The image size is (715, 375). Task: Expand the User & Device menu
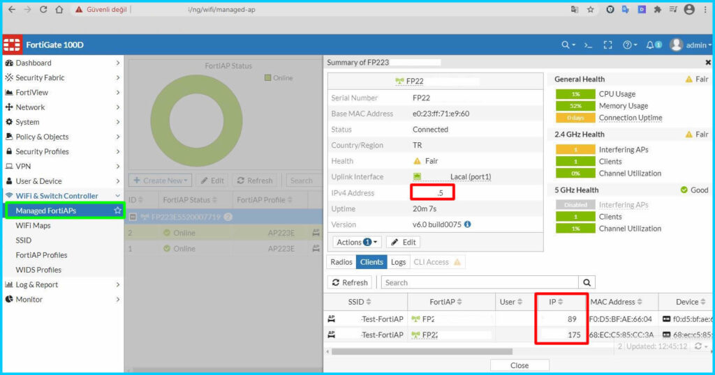click(62, 181)
